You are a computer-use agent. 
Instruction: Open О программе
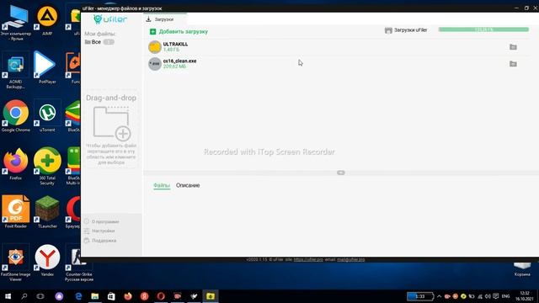(x=102, y=221)
